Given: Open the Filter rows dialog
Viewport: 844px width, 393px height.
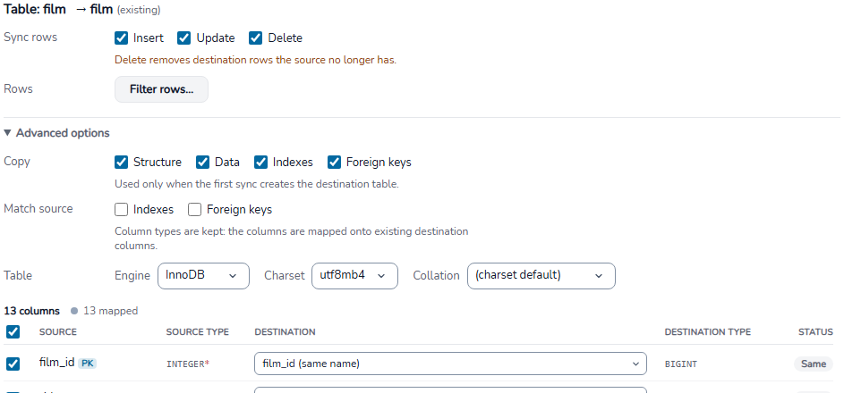Looking at the screenshot, I should [161, 89].
